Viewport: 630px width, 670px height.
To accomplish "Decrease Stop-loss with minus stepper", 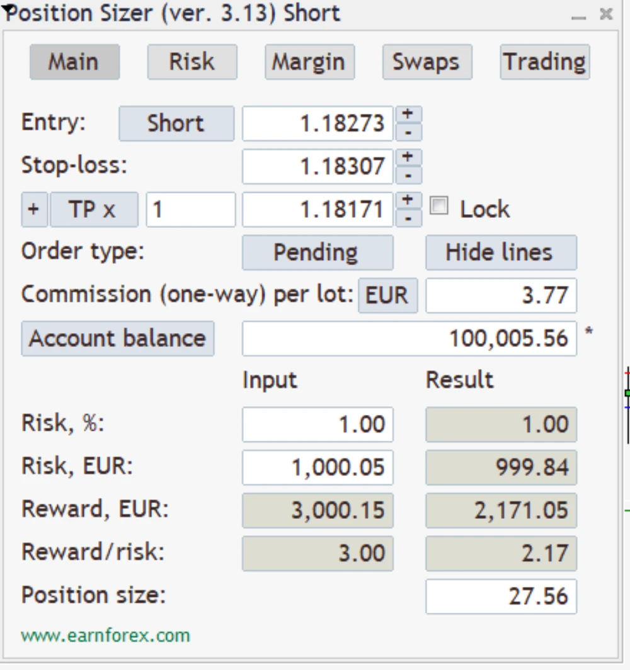I will pyautogui.click(x=408, y=175).
